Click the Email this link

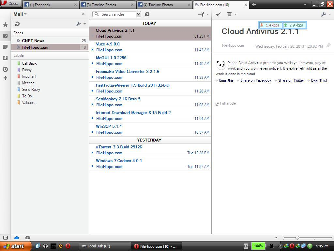point(226,80)
